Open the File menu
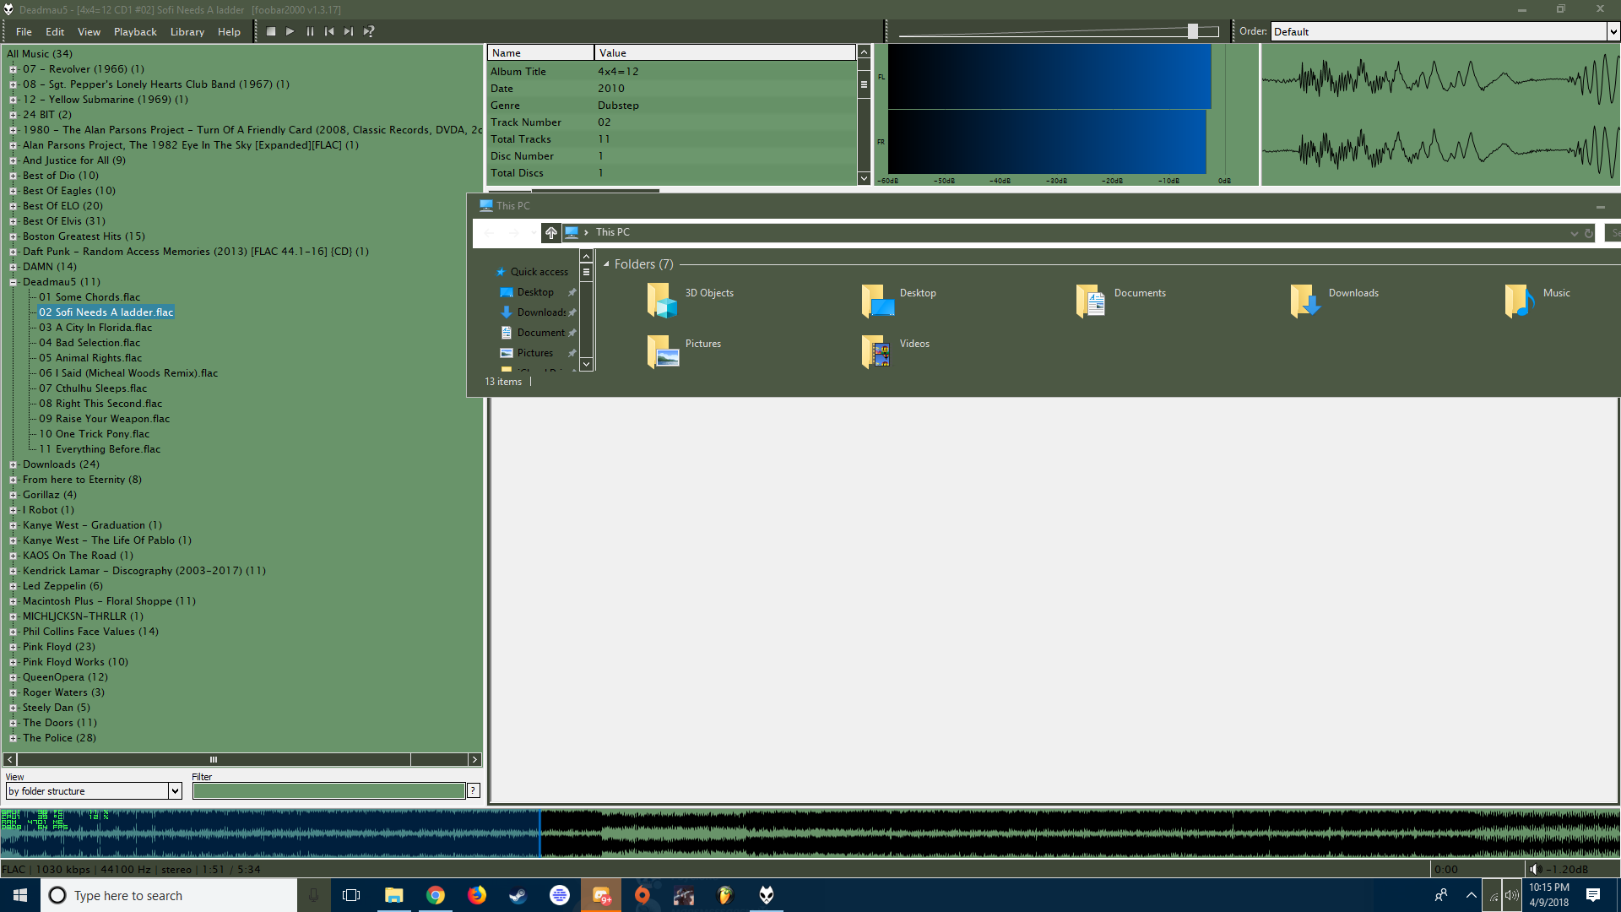 coord(24,32)
